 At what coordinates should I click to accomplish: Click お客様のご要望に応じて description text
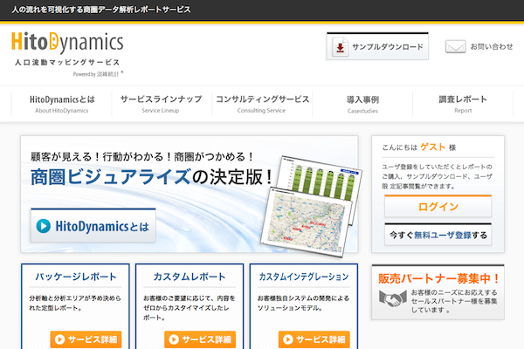tap(190, 308)
